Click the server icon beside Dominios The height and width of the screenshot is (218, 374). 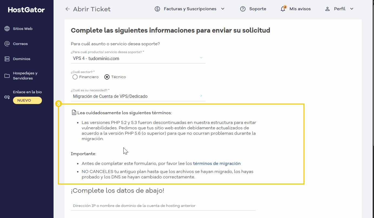point(7,59)
